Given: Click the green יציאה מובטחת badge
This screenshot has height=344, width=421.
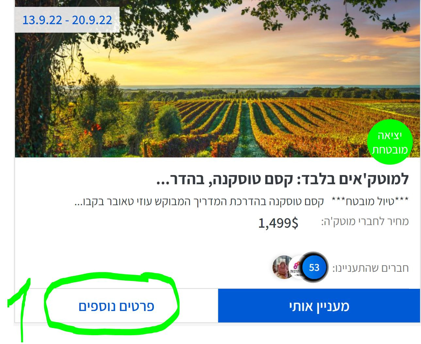Looking at the screenshot, I should coord(390,142).
